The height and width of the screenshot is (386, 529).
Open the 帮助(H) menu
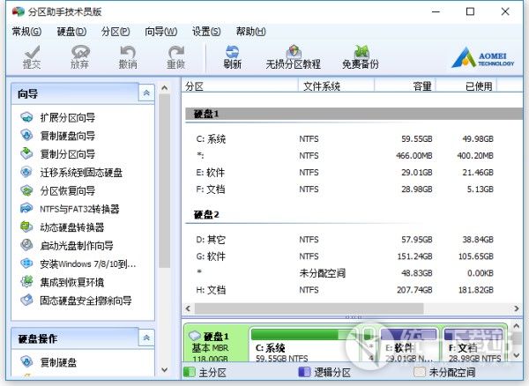[250, 32]
